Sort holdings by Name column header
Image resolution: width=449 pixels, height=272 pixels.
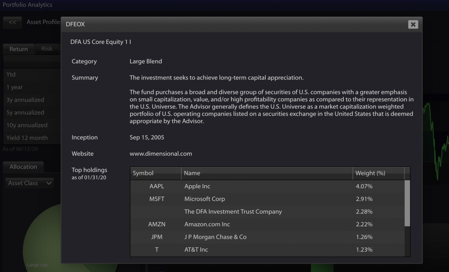coord(267,173)
